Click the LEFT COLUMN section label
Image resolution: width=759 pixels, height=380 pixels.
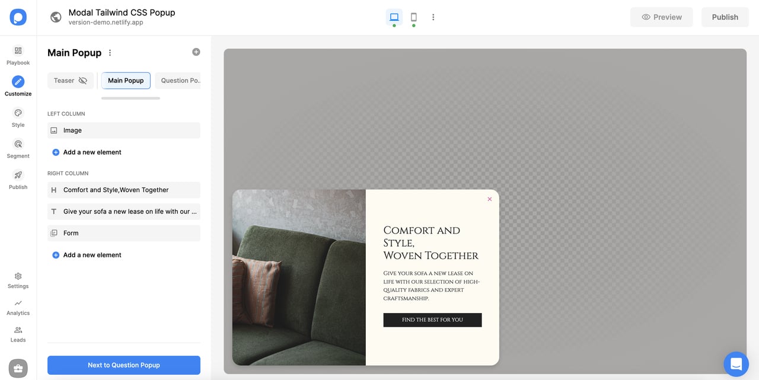click(66, 114)
